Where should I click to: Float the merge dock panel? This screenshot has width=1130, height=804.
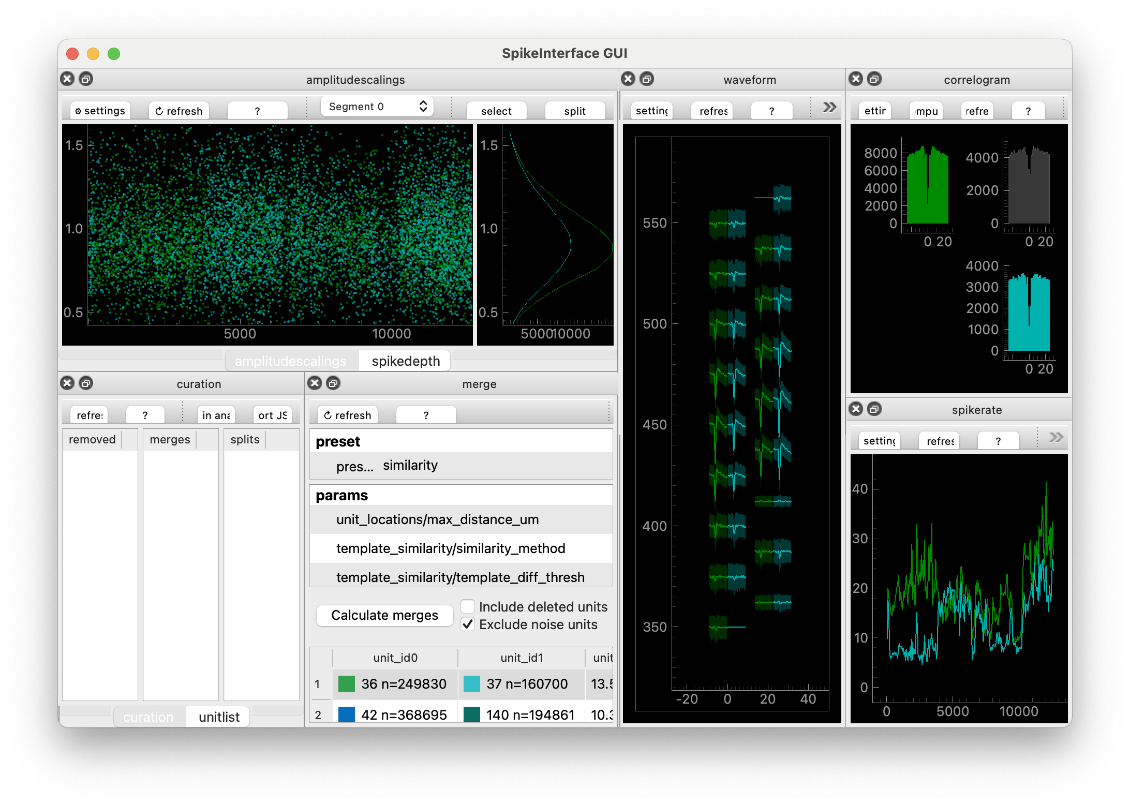point(333,383)
